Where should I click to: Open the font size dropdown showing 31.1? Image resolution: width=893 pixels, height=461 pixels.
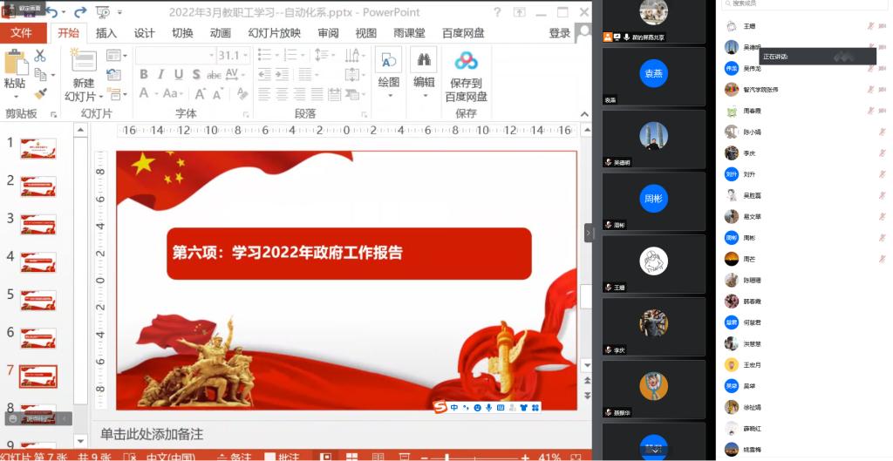(x=246, y=56)
